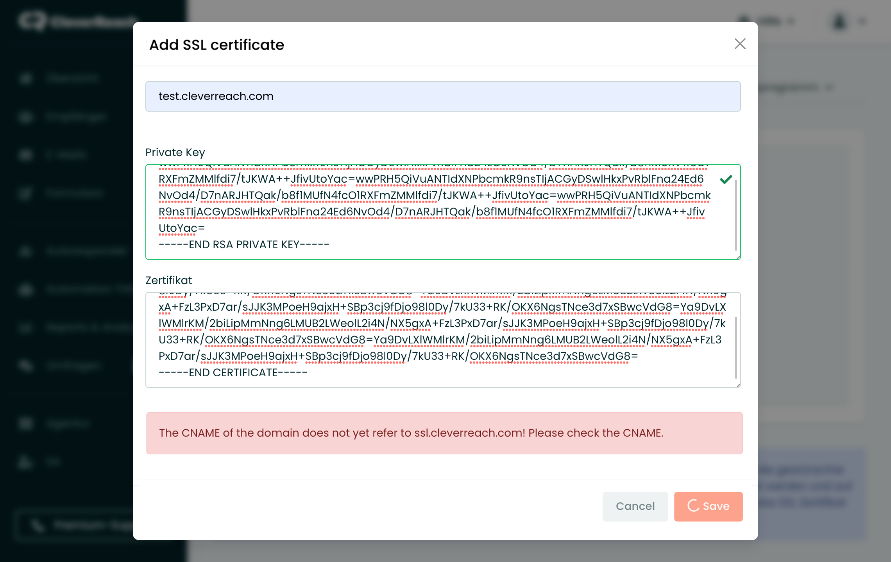The image size is (891, 562).
Task: Open the dropdown arrow beside user avatar
Action: tap(862, 21)
